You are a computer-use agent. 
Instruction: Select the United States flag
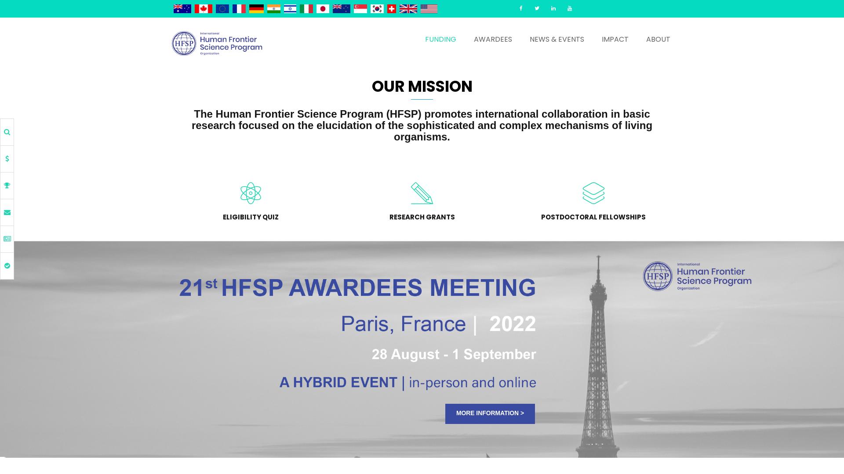point(429,9)
